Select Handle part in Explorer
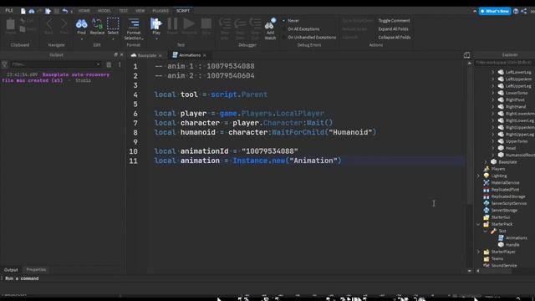 pos(509,245)
